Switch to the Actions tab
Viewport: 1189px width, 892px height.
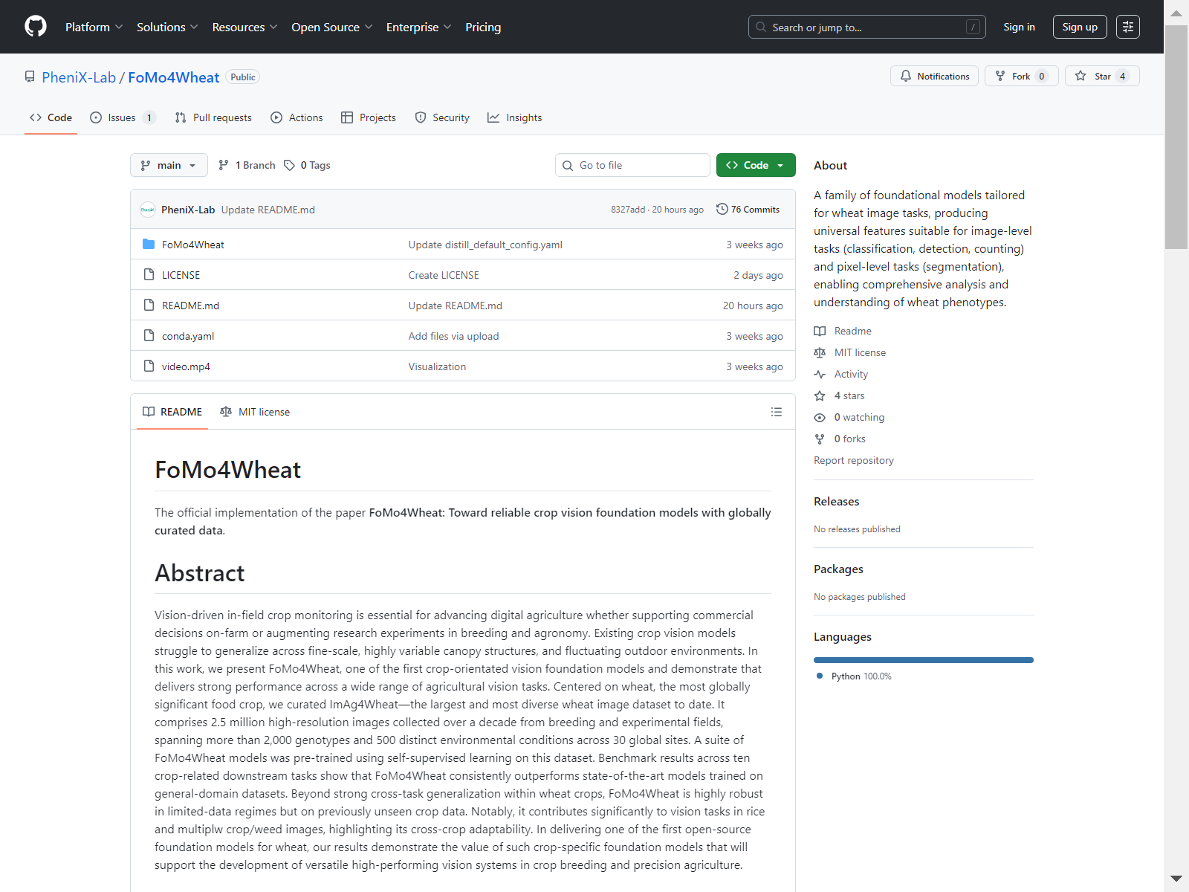click(x=297, y=117)
